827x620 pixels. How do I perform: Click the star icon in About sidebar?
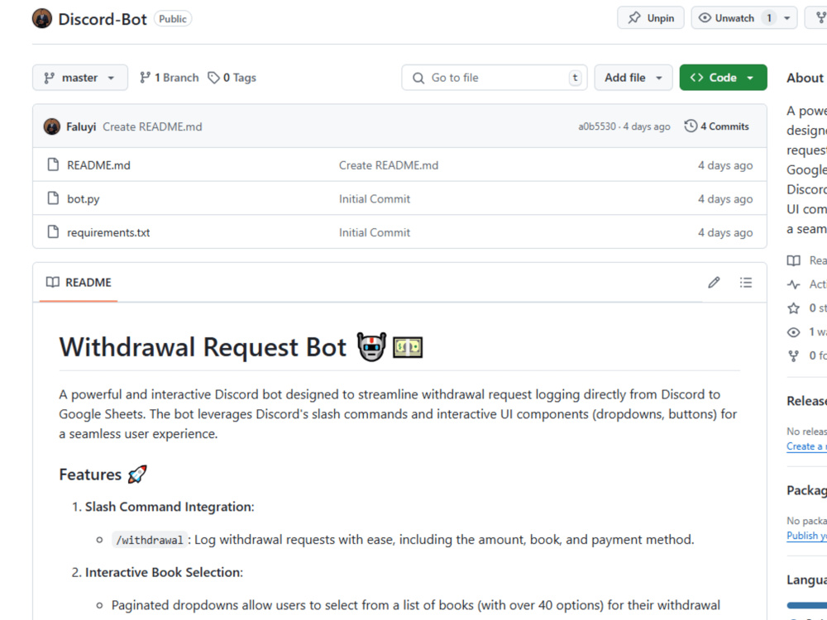[793, 308]
